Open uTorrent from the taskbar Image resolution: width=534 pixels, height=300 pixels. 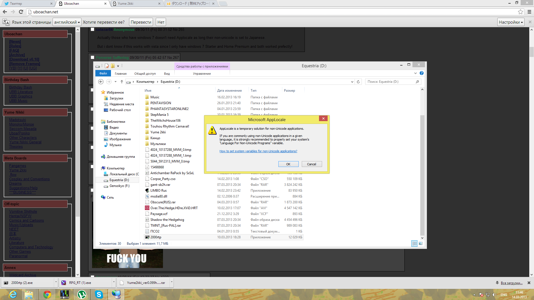[x=81, y=294]
